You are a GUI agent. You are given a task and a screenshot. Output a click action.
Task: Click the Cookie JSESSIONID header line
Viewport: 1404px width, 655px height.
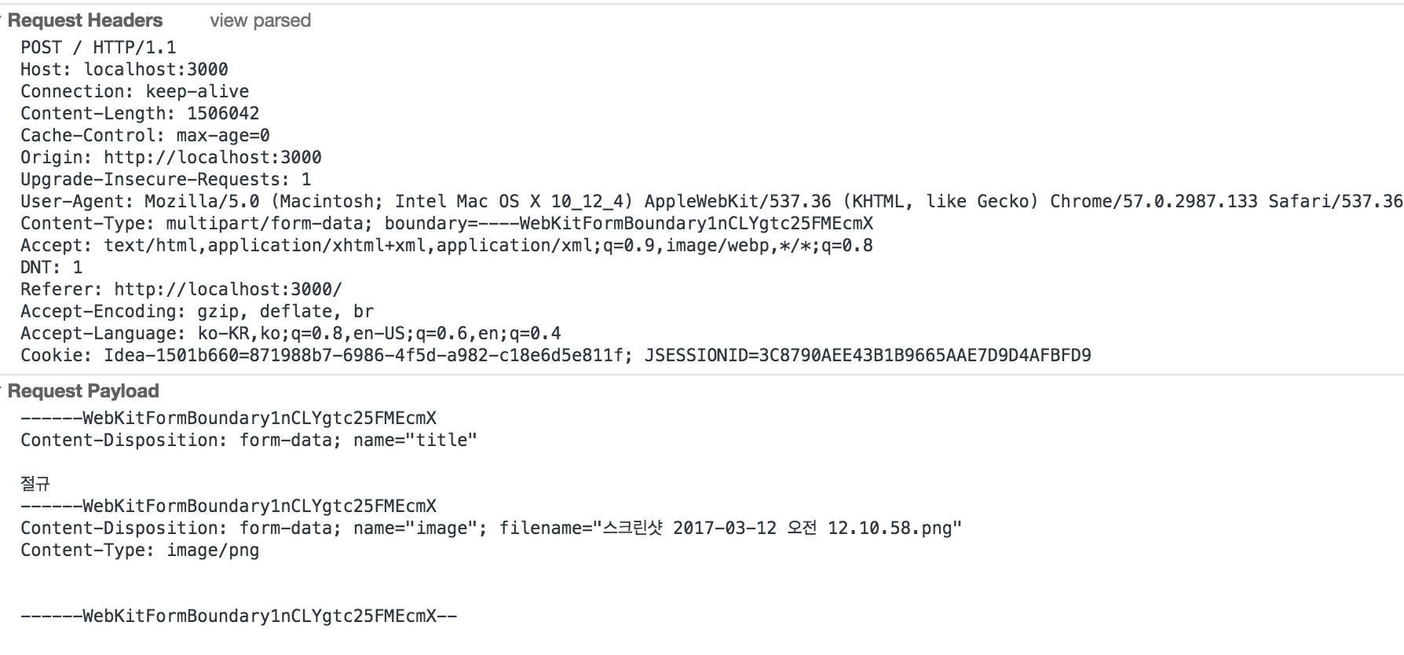coord(556,355)
